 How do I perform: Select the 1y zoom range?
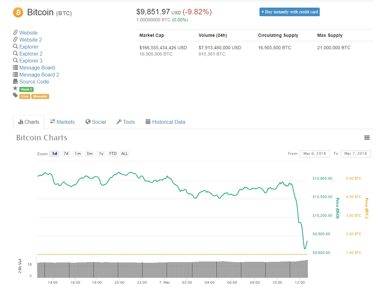pyautogui.click(x=101, y=154)
